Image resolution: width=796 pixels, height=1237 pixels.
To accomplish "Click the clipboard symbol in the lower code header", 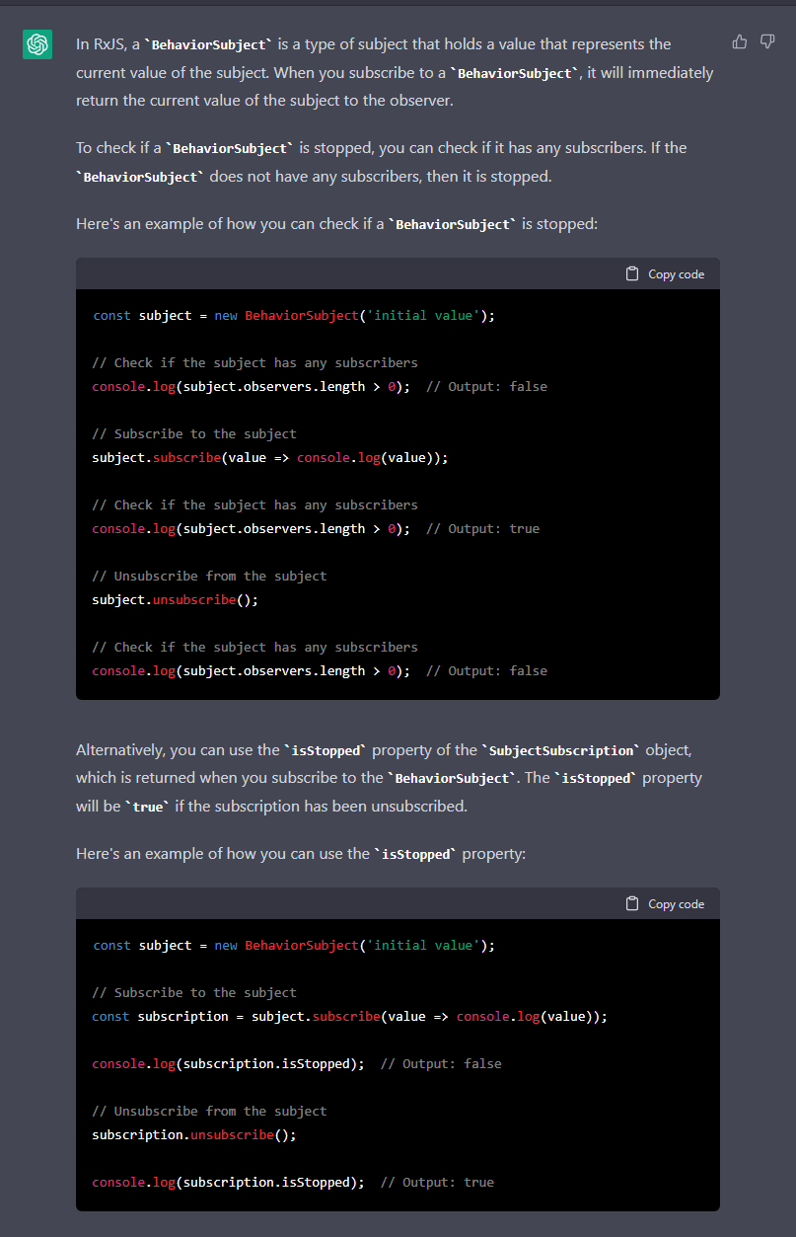I will [631, 903].
